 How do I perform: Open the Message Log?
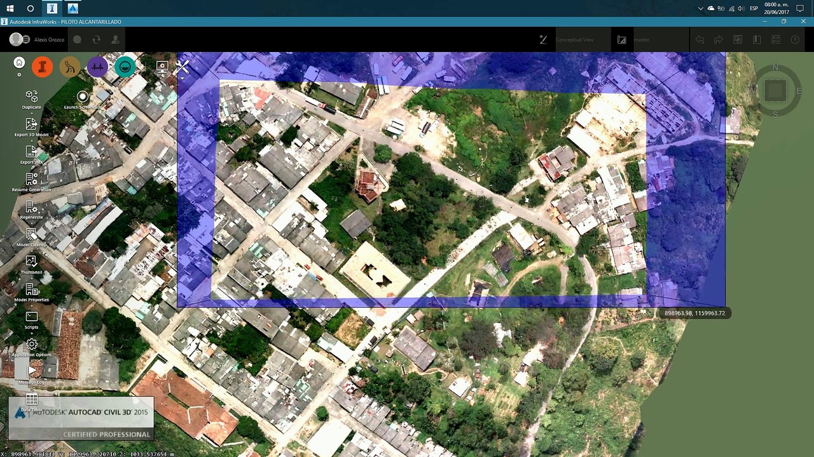point(31,374)
